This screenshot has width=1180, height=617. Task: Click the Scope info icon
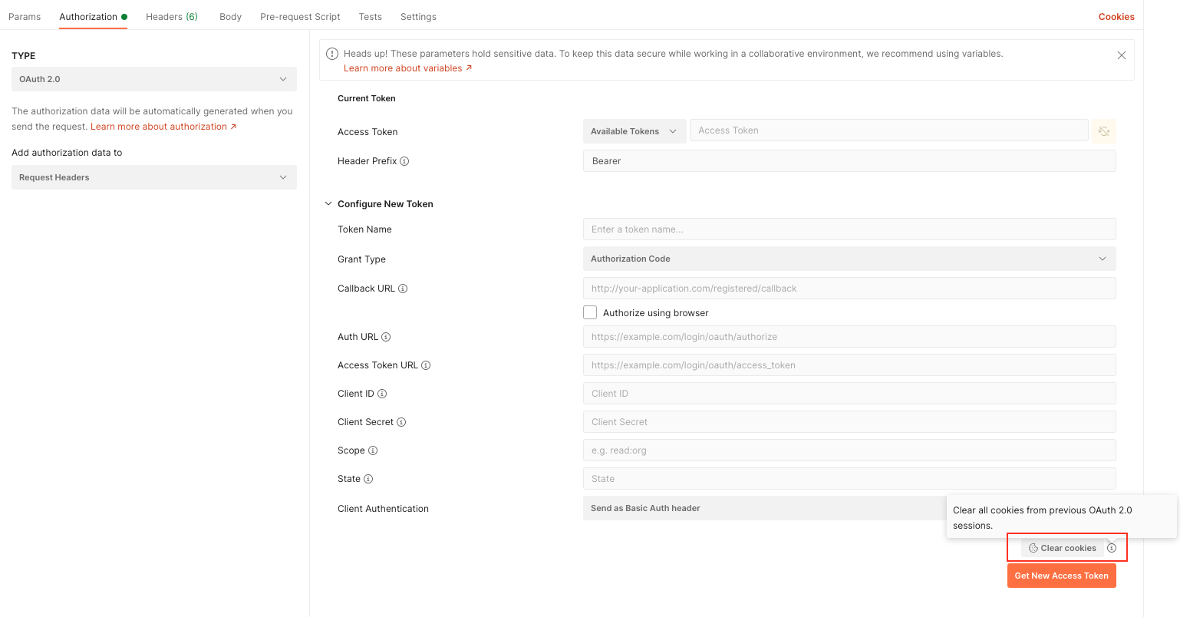point(373,450)
